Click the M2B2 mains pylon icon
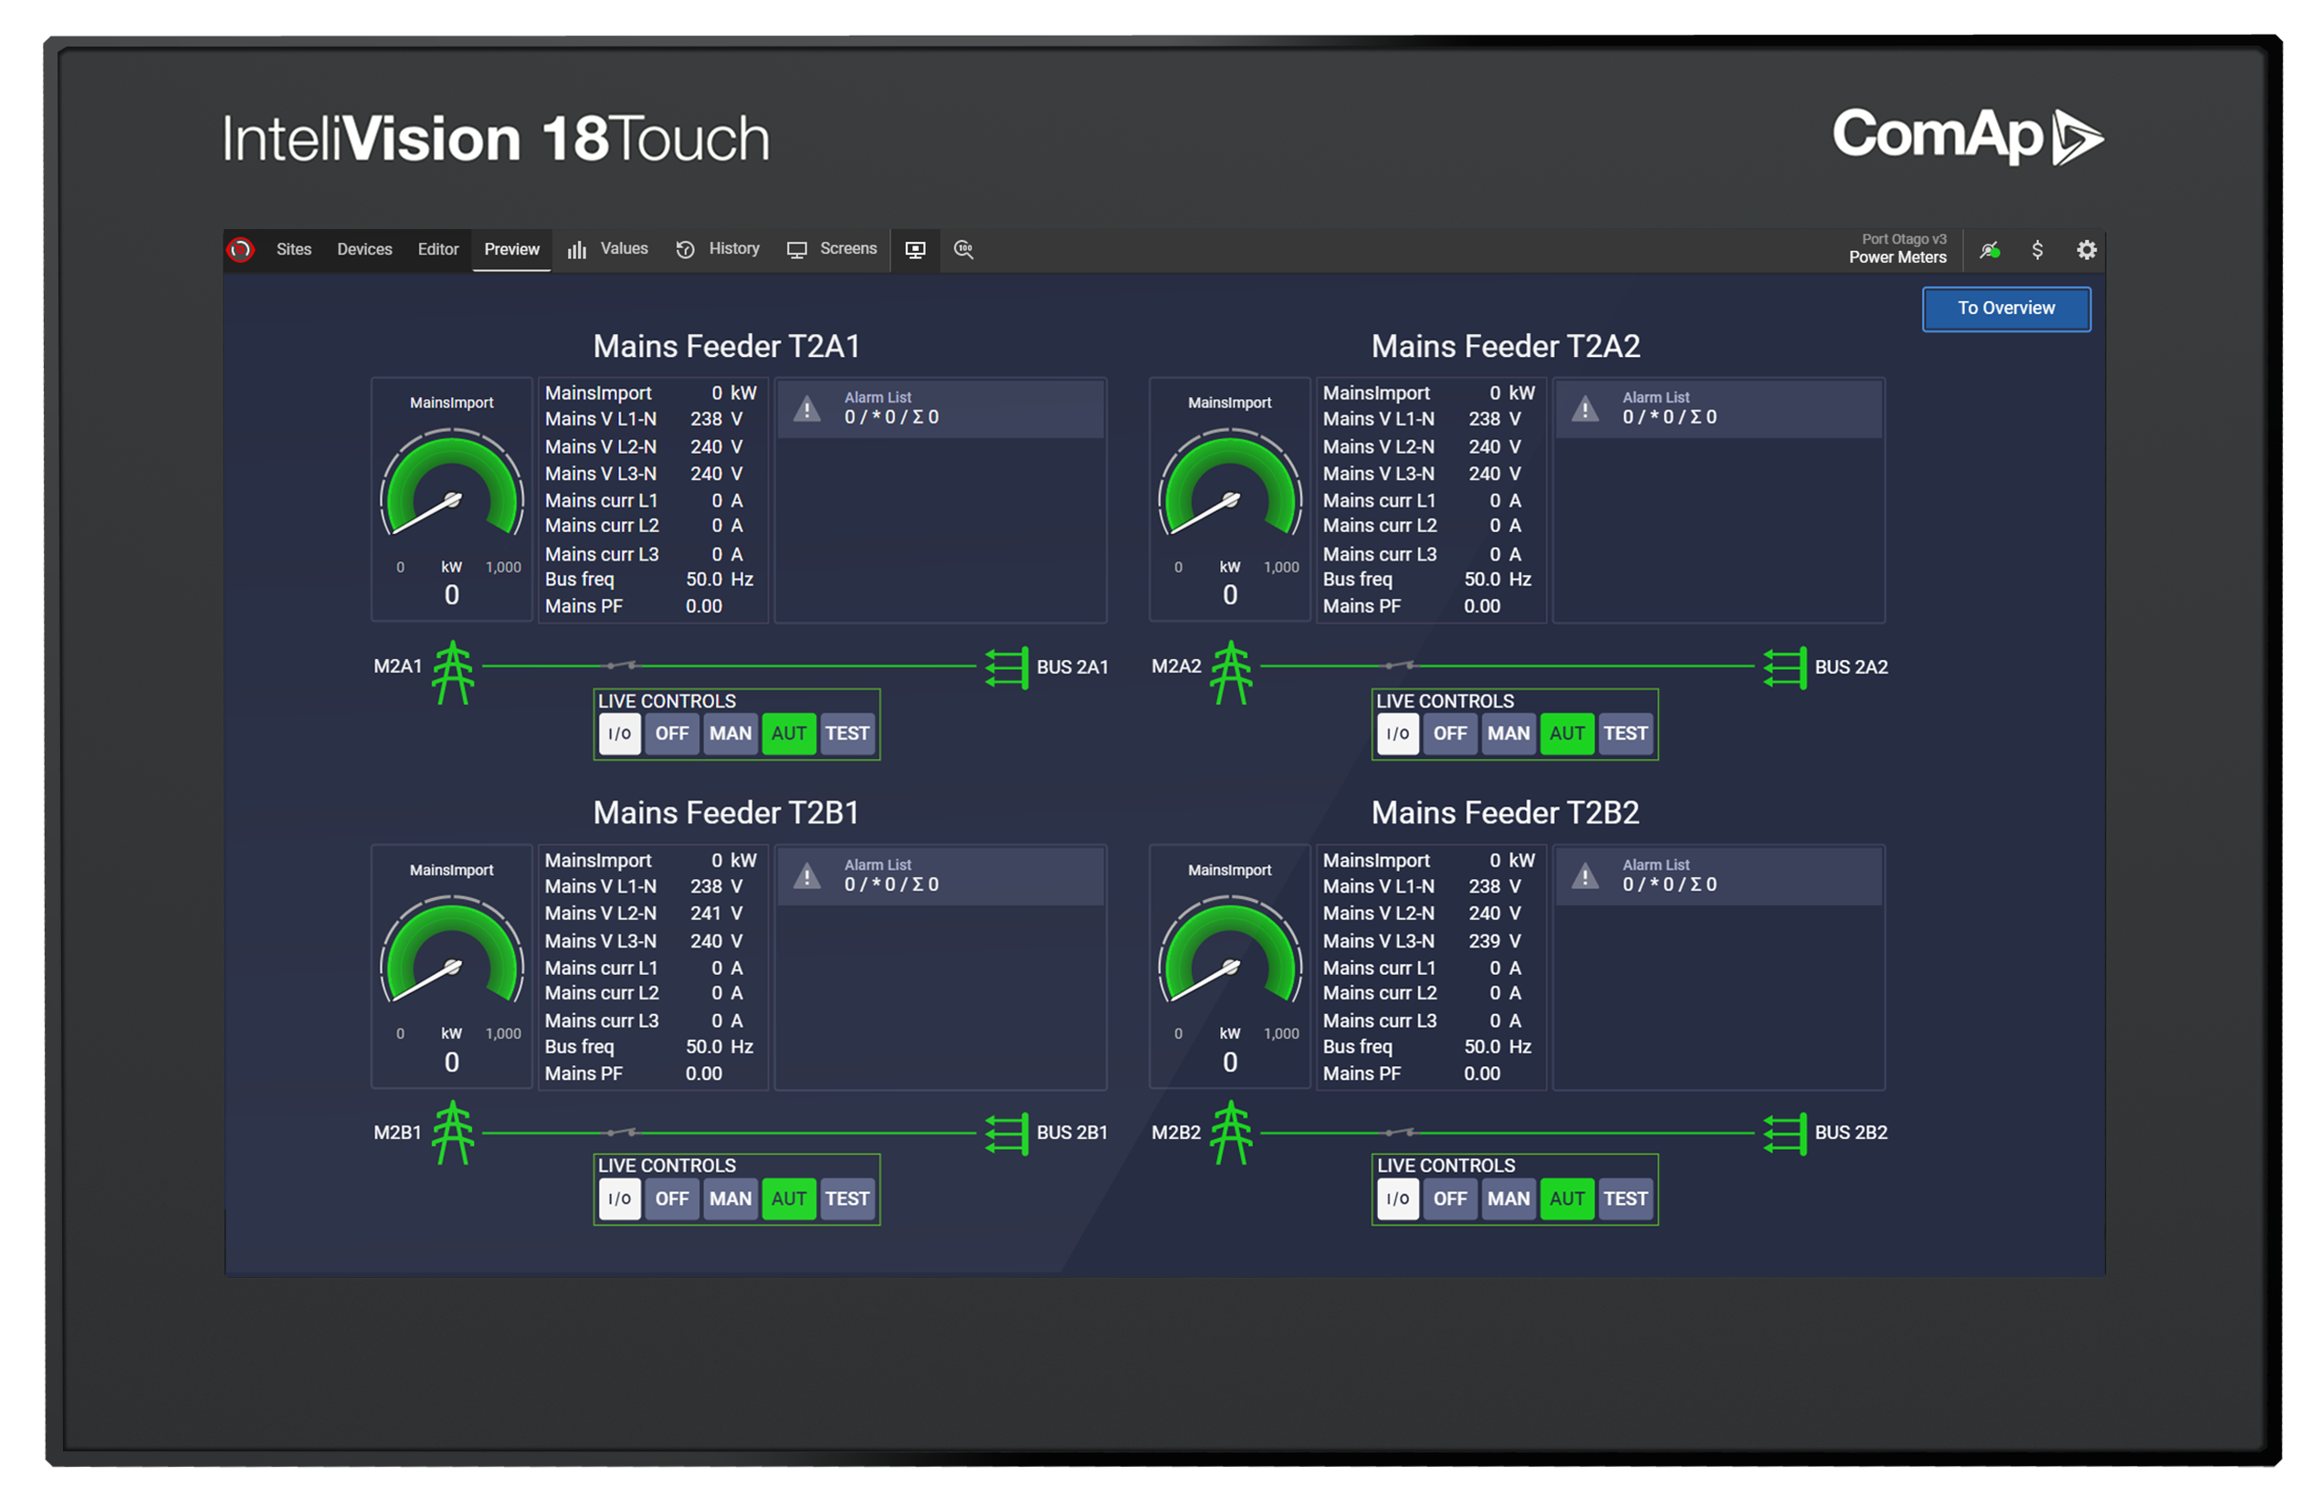 (x=1231, y=1133)
